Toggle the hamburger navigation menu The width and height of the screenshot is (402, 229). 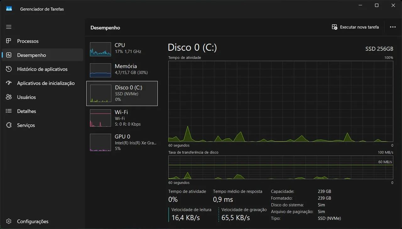9,27
